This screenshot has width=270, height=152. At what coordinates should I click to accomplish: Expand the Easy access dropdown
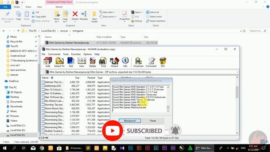108,16
